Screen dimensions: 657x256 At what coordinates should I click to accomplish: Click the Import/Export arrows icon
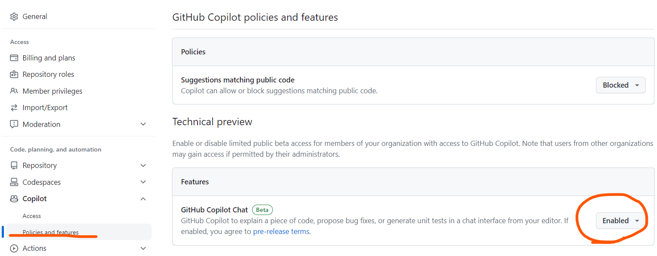pos(14,107)
